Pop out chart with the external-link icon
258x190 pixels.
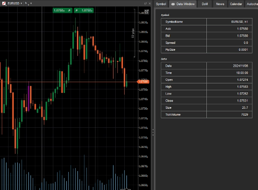(146, 12)
